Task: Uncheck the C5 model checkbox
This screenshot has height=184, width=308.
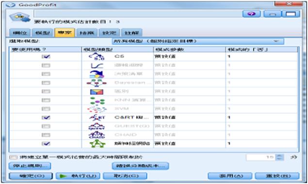Action: tap(46, 57)
